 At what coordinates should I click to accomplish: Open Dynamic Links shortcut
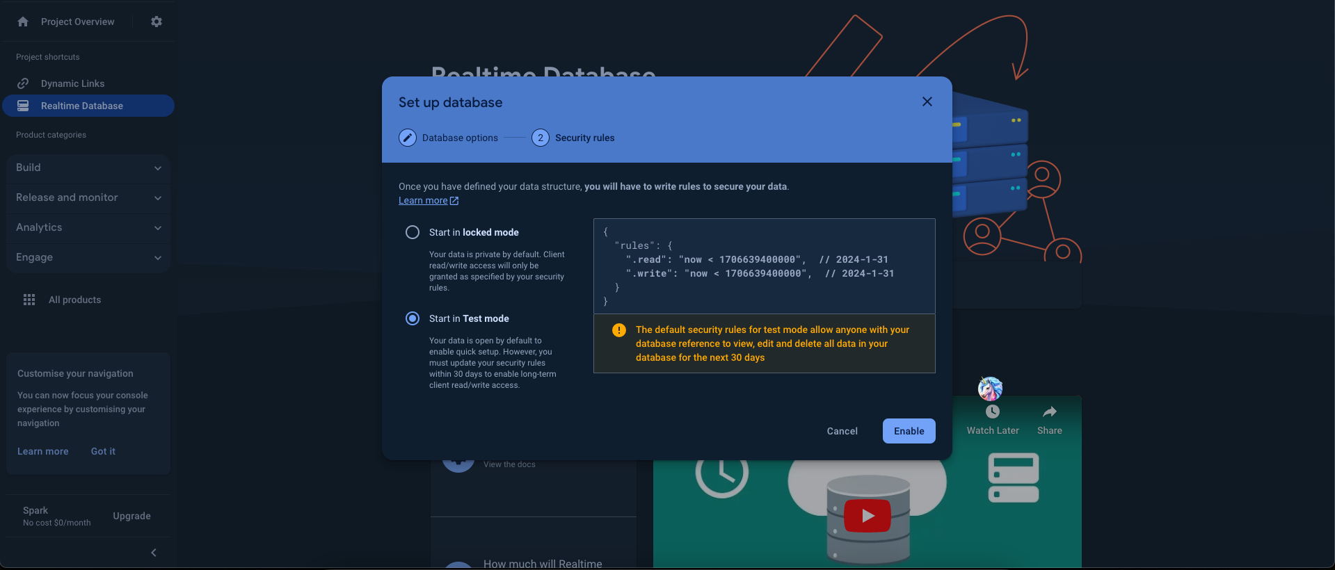(72, 83)
